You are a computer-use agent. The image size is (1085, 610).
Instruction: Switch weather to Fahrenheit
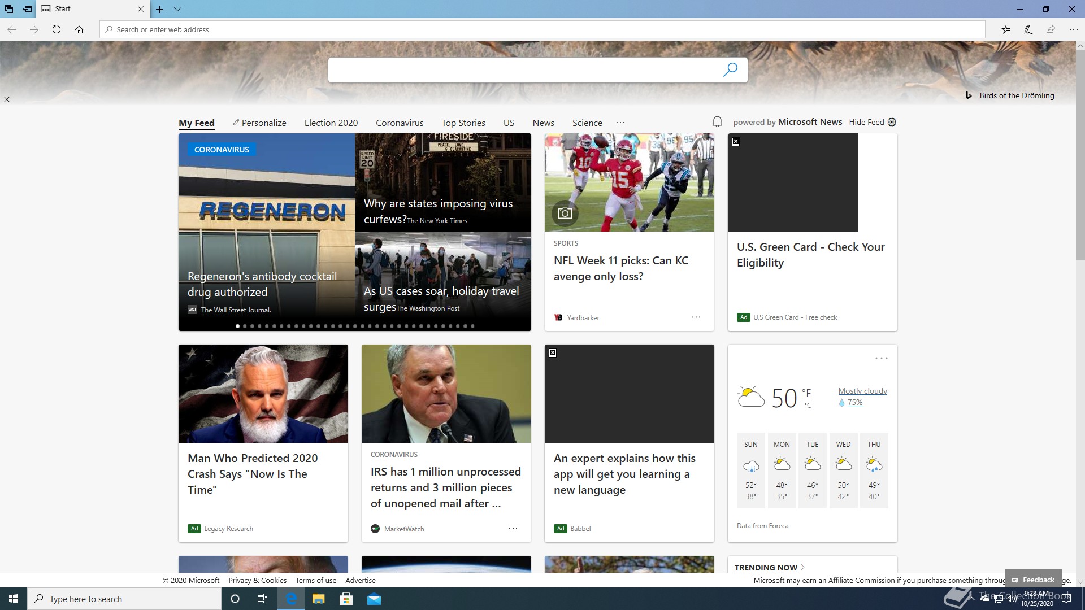[x=806, y=393]
